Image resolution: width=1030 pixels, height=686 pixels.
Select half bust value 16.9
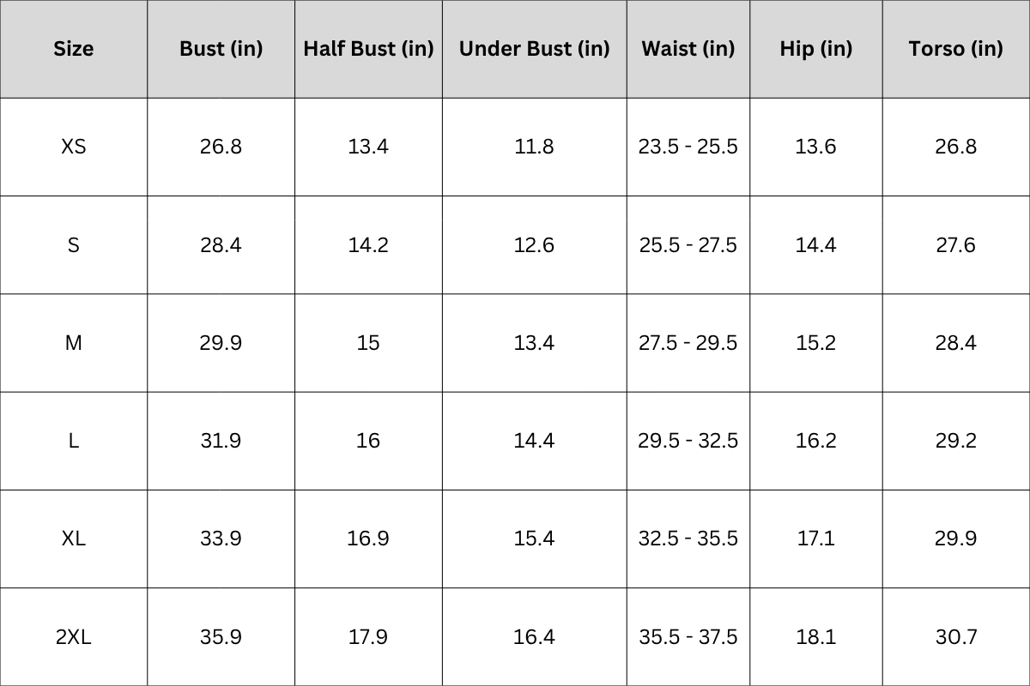point(368,539)
